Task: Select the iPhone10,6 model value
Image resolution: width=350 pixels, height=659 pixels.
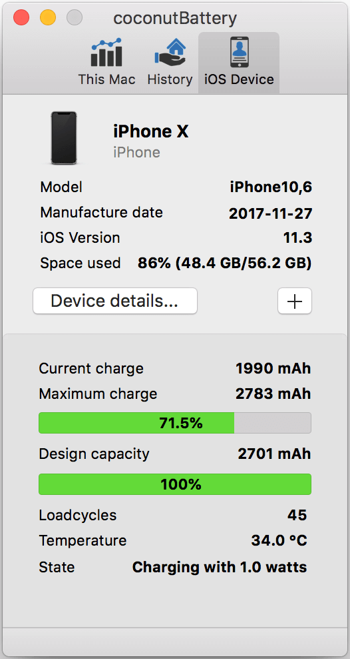Action: tap(271, 187)
